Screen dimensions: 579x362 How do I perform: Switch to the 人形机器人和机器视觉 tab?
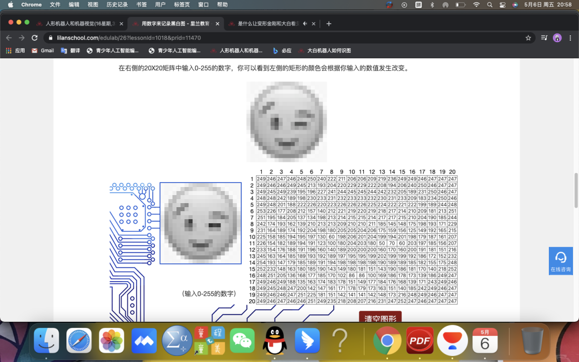pos(80,24)
